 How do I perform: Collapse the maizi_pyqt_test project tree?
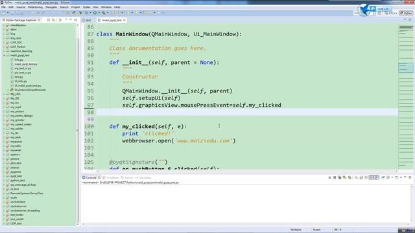click(4, 56)
